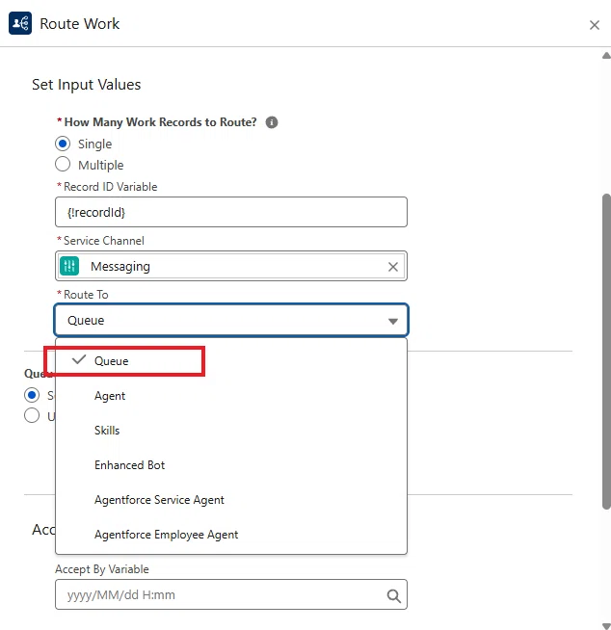Click the scrollbar up arrow
Viewport: 611px width, 630px height.
(606, 56)
